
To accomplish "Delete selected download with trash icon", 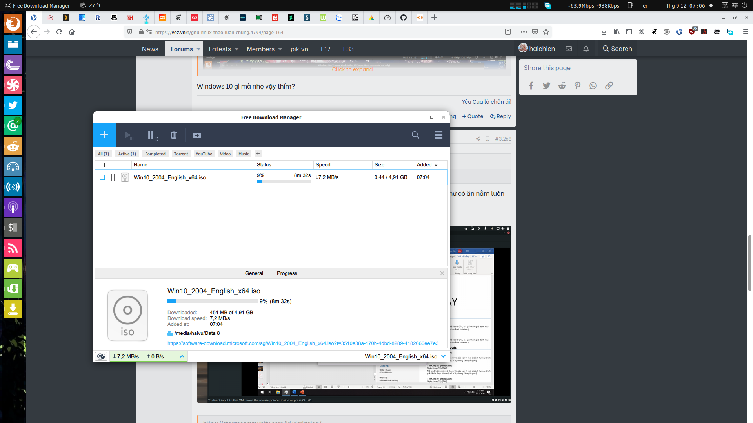I will pos(174,135).
